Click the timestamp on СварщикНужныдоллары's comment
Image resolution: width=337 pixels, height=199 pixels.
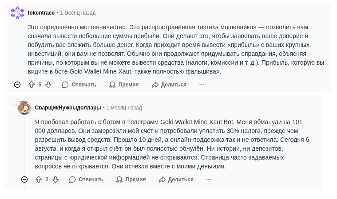pyautogui.click(x=124, y=108)
